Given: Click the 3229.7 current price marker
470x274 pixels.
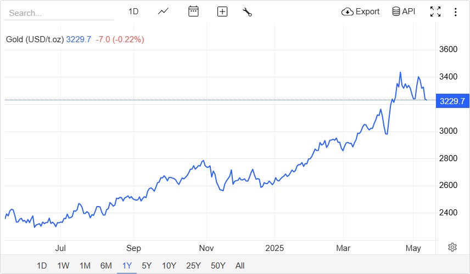Looking at the screenshot, I should [452, 101].
